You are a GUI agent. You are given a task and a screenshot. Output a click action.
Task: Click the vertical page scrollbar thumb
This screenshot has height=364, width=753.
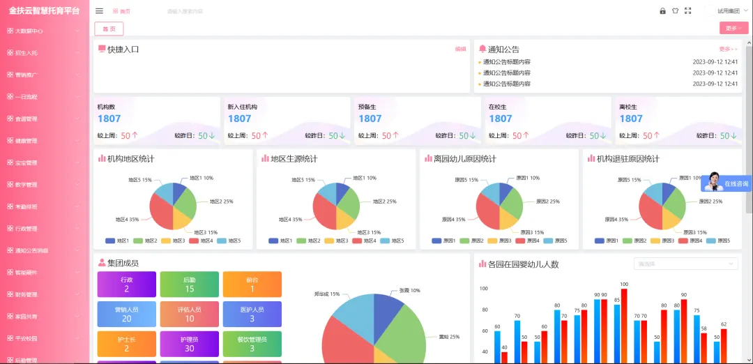click(749, 129)
